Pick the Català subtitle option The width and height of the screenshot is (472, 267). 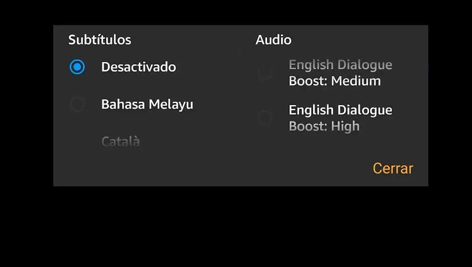[x=120, y=141]
